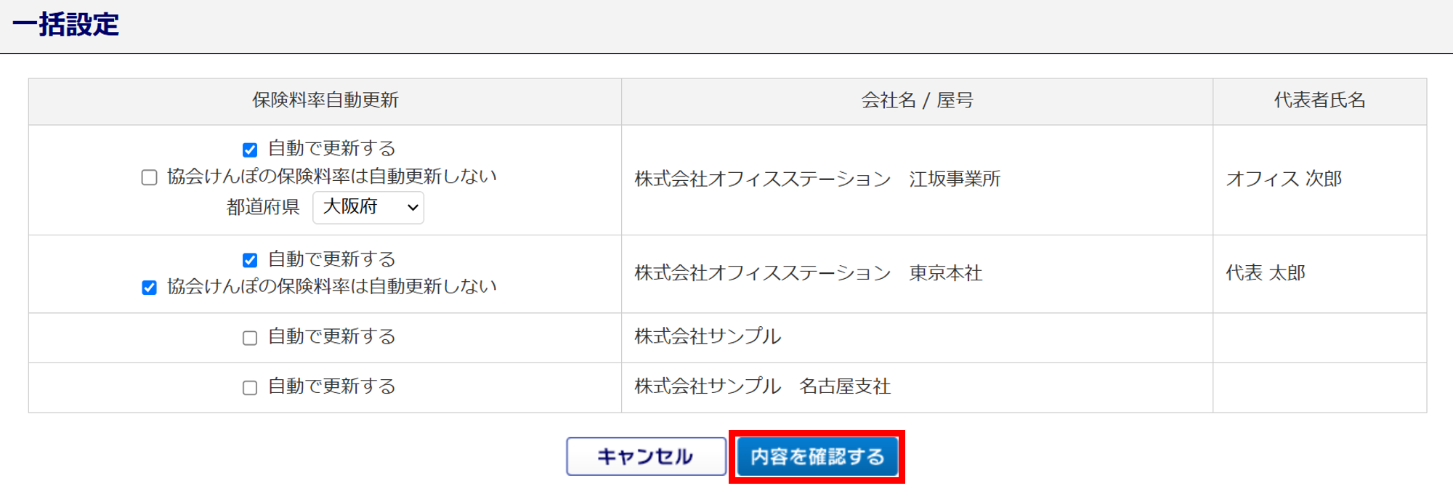
Task: Click the 一括設定 page heading
Action: (65, 25)
